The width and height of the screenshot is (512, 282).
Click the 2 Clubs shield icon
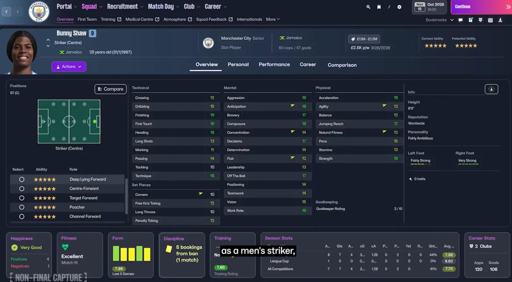[471, 246]
